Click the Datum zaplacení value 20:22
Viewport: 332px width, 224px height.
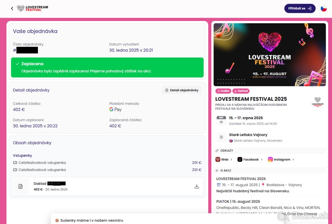[35, 126]
